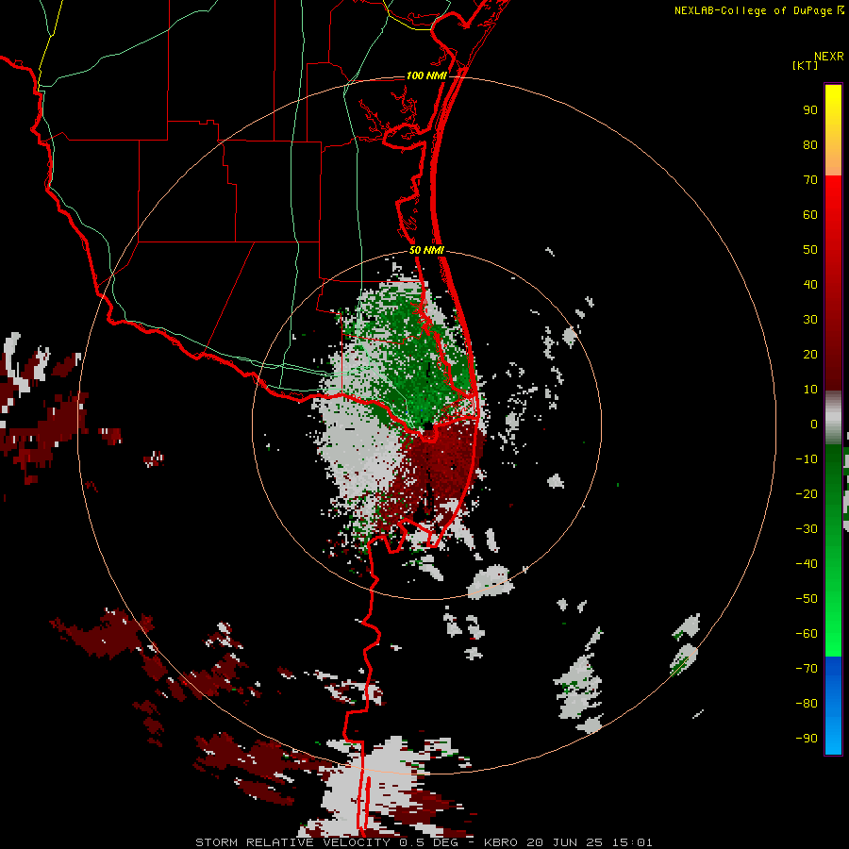Click the 100 NMI range ring label
Viewport: 849px width, 849px height.
pos(426,75)
